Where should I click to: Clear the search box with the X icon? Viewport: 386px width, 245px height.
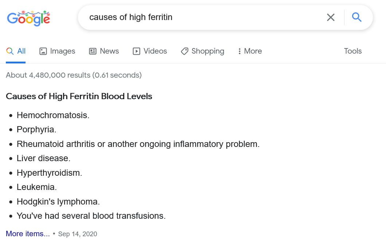pos(331,17)
